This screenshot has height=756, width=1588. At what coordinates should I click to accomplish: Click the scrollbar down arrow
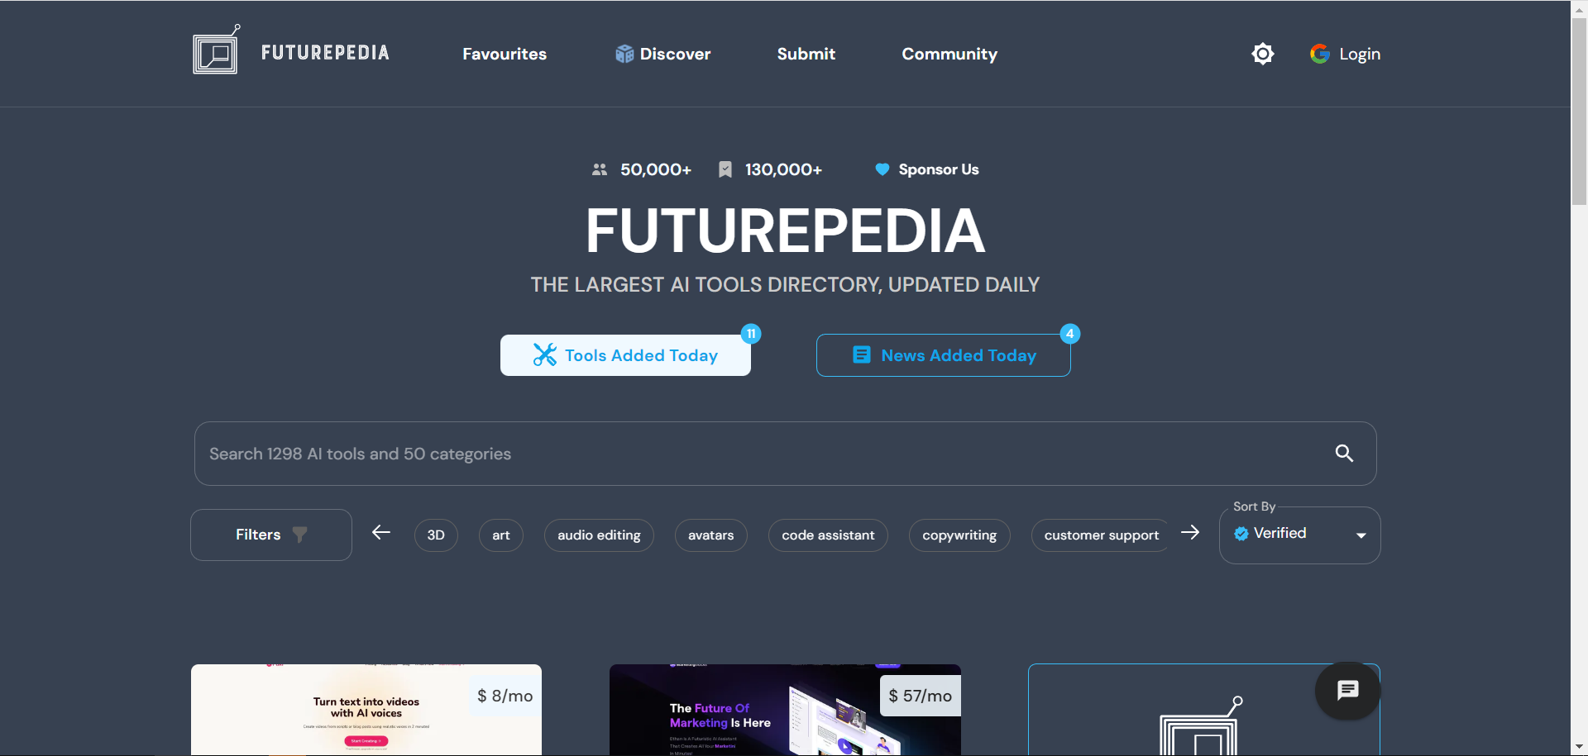point(1579,748)
